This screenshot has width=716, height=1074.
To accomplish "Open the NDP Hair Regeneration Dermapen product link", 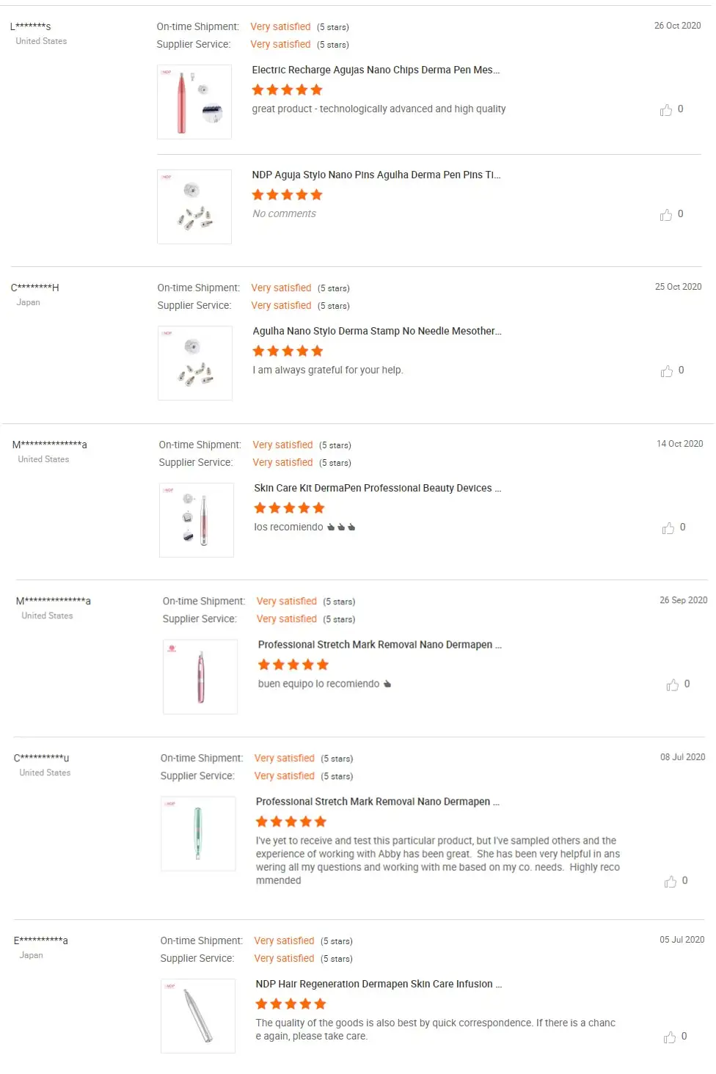I will 379,984.
